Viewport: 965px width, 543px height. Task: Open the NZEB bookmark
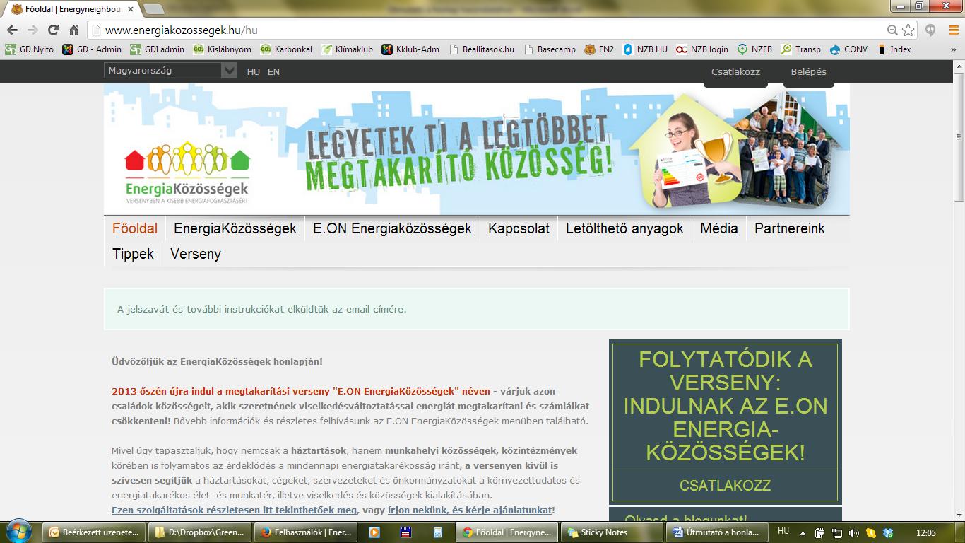pyautogui.click(x=754, y=49)
